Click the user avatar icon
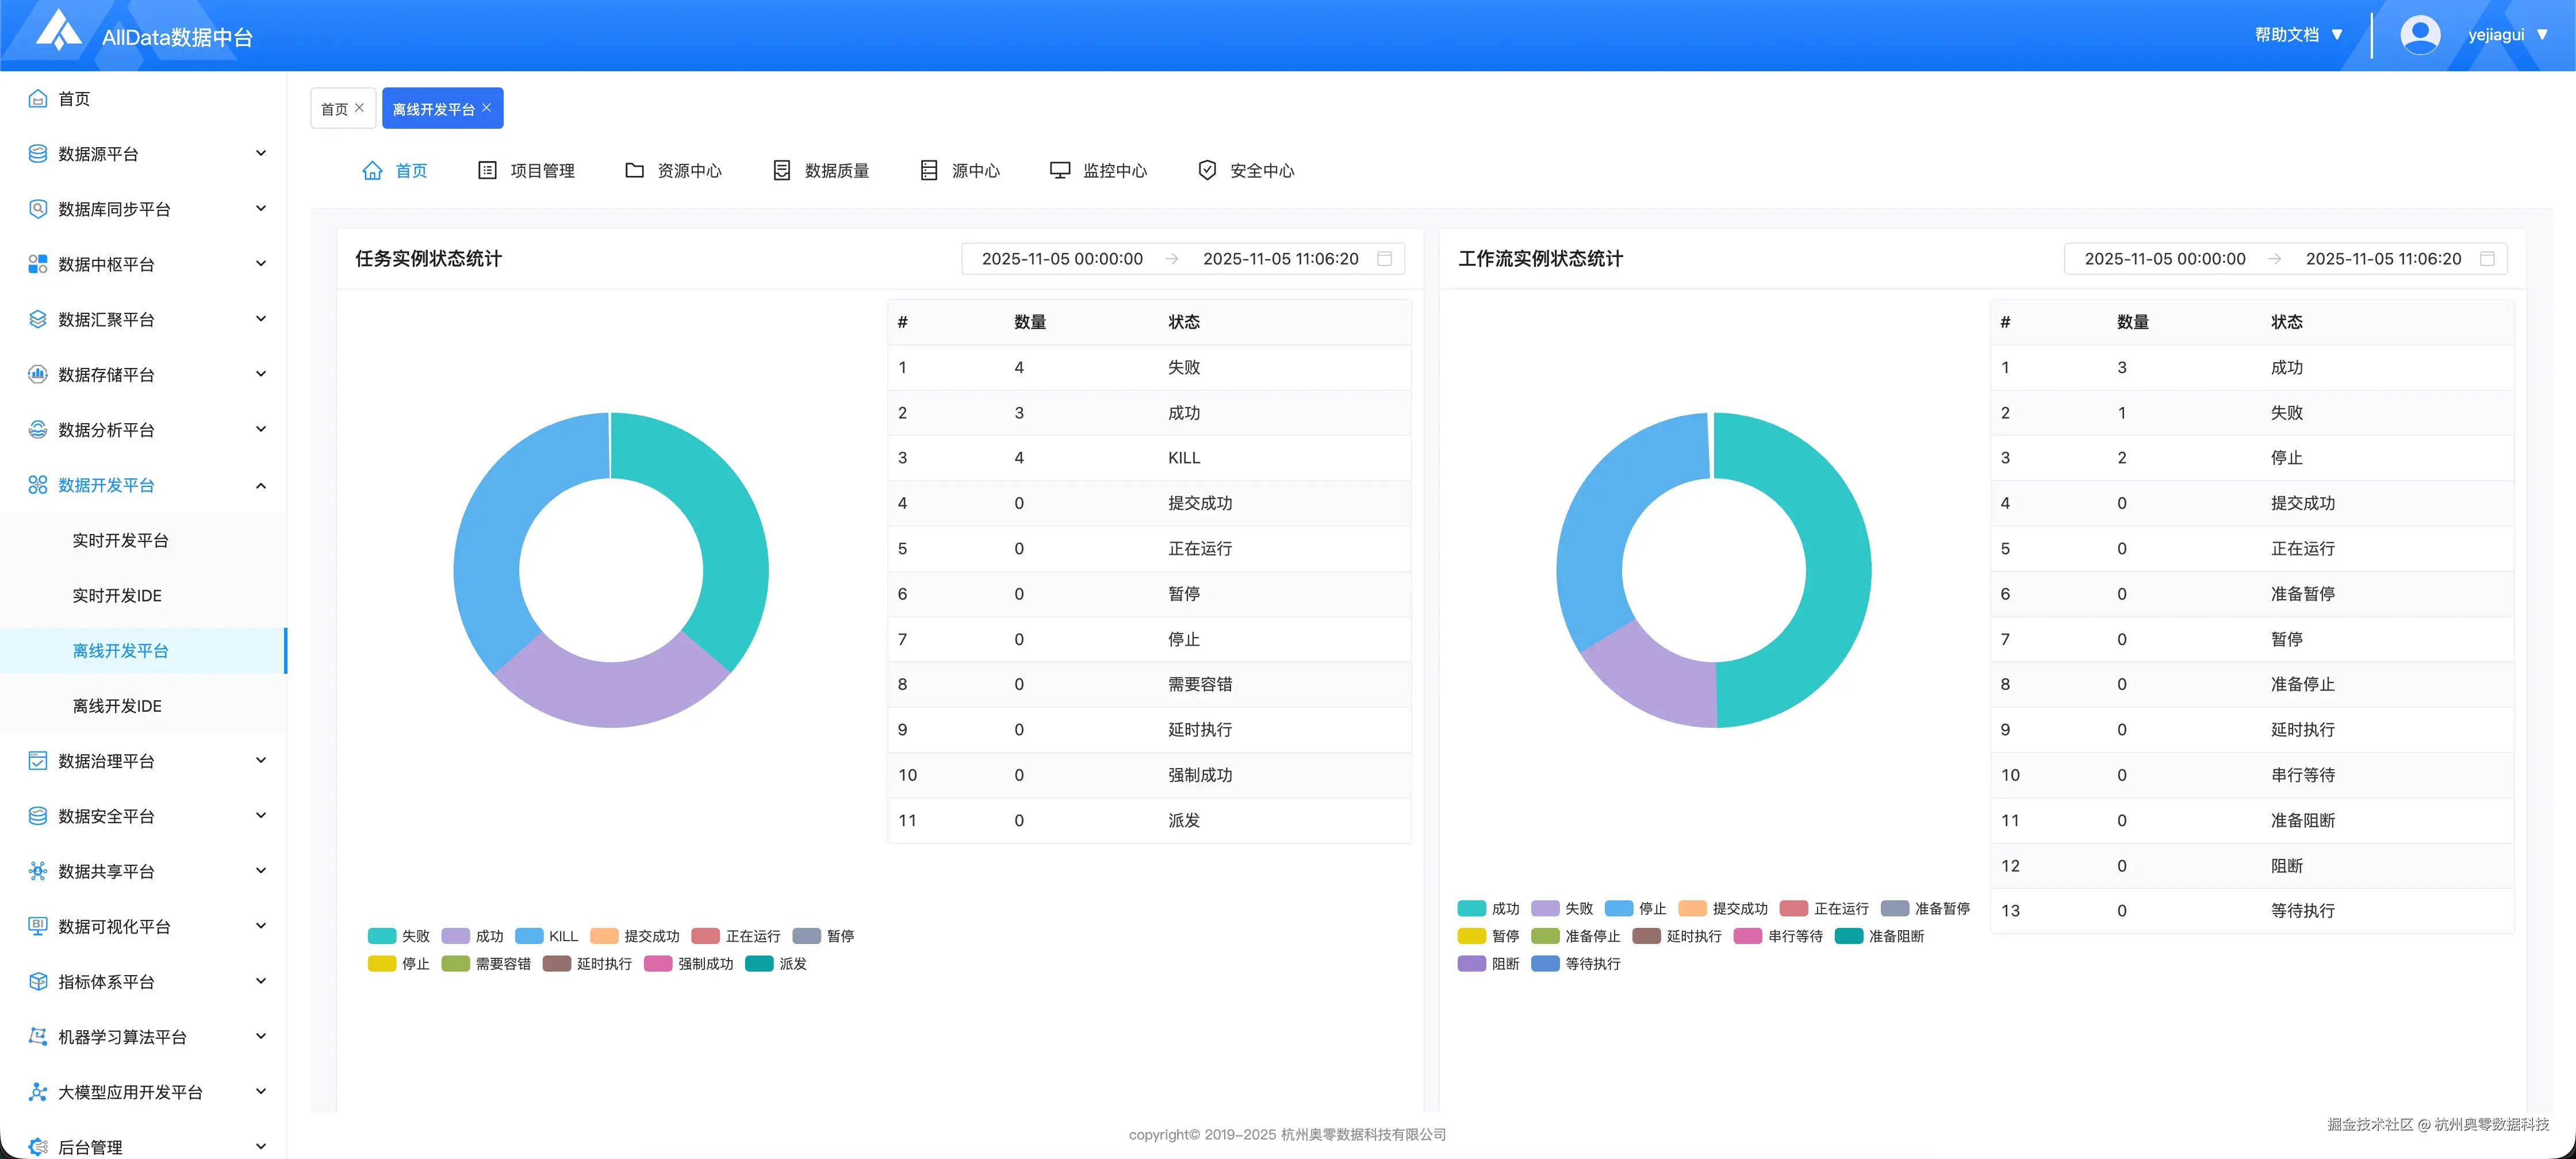Viewport: 2576px width, 1159px height. pos(2419,34)
